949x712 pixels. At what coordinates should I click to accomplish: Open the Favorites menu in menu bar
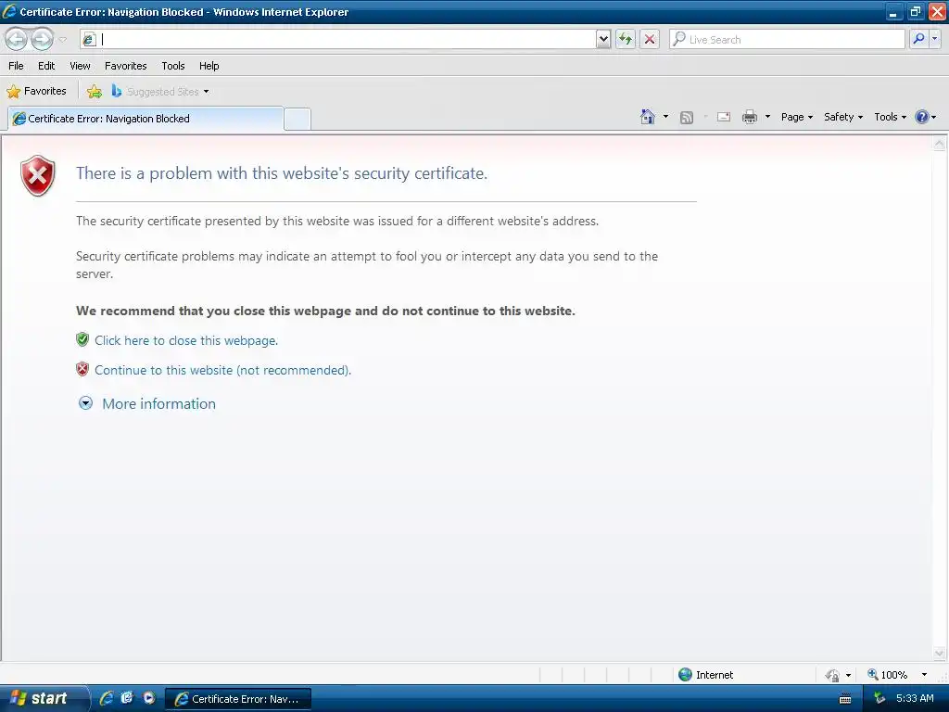(126, 66)
